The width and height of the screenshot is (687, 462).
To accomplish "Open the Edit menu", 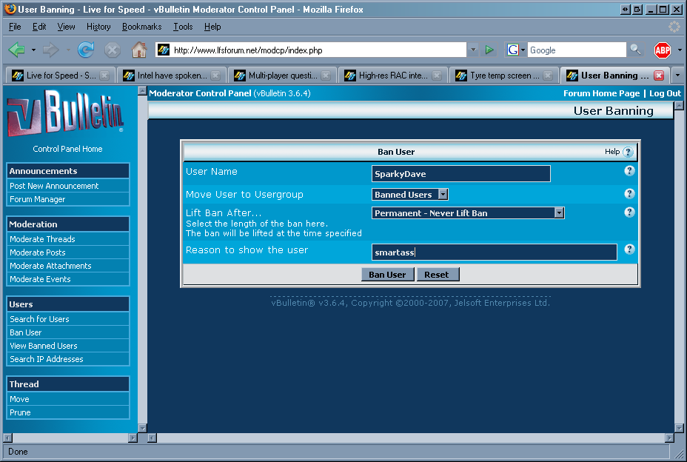I will (39, 27).
